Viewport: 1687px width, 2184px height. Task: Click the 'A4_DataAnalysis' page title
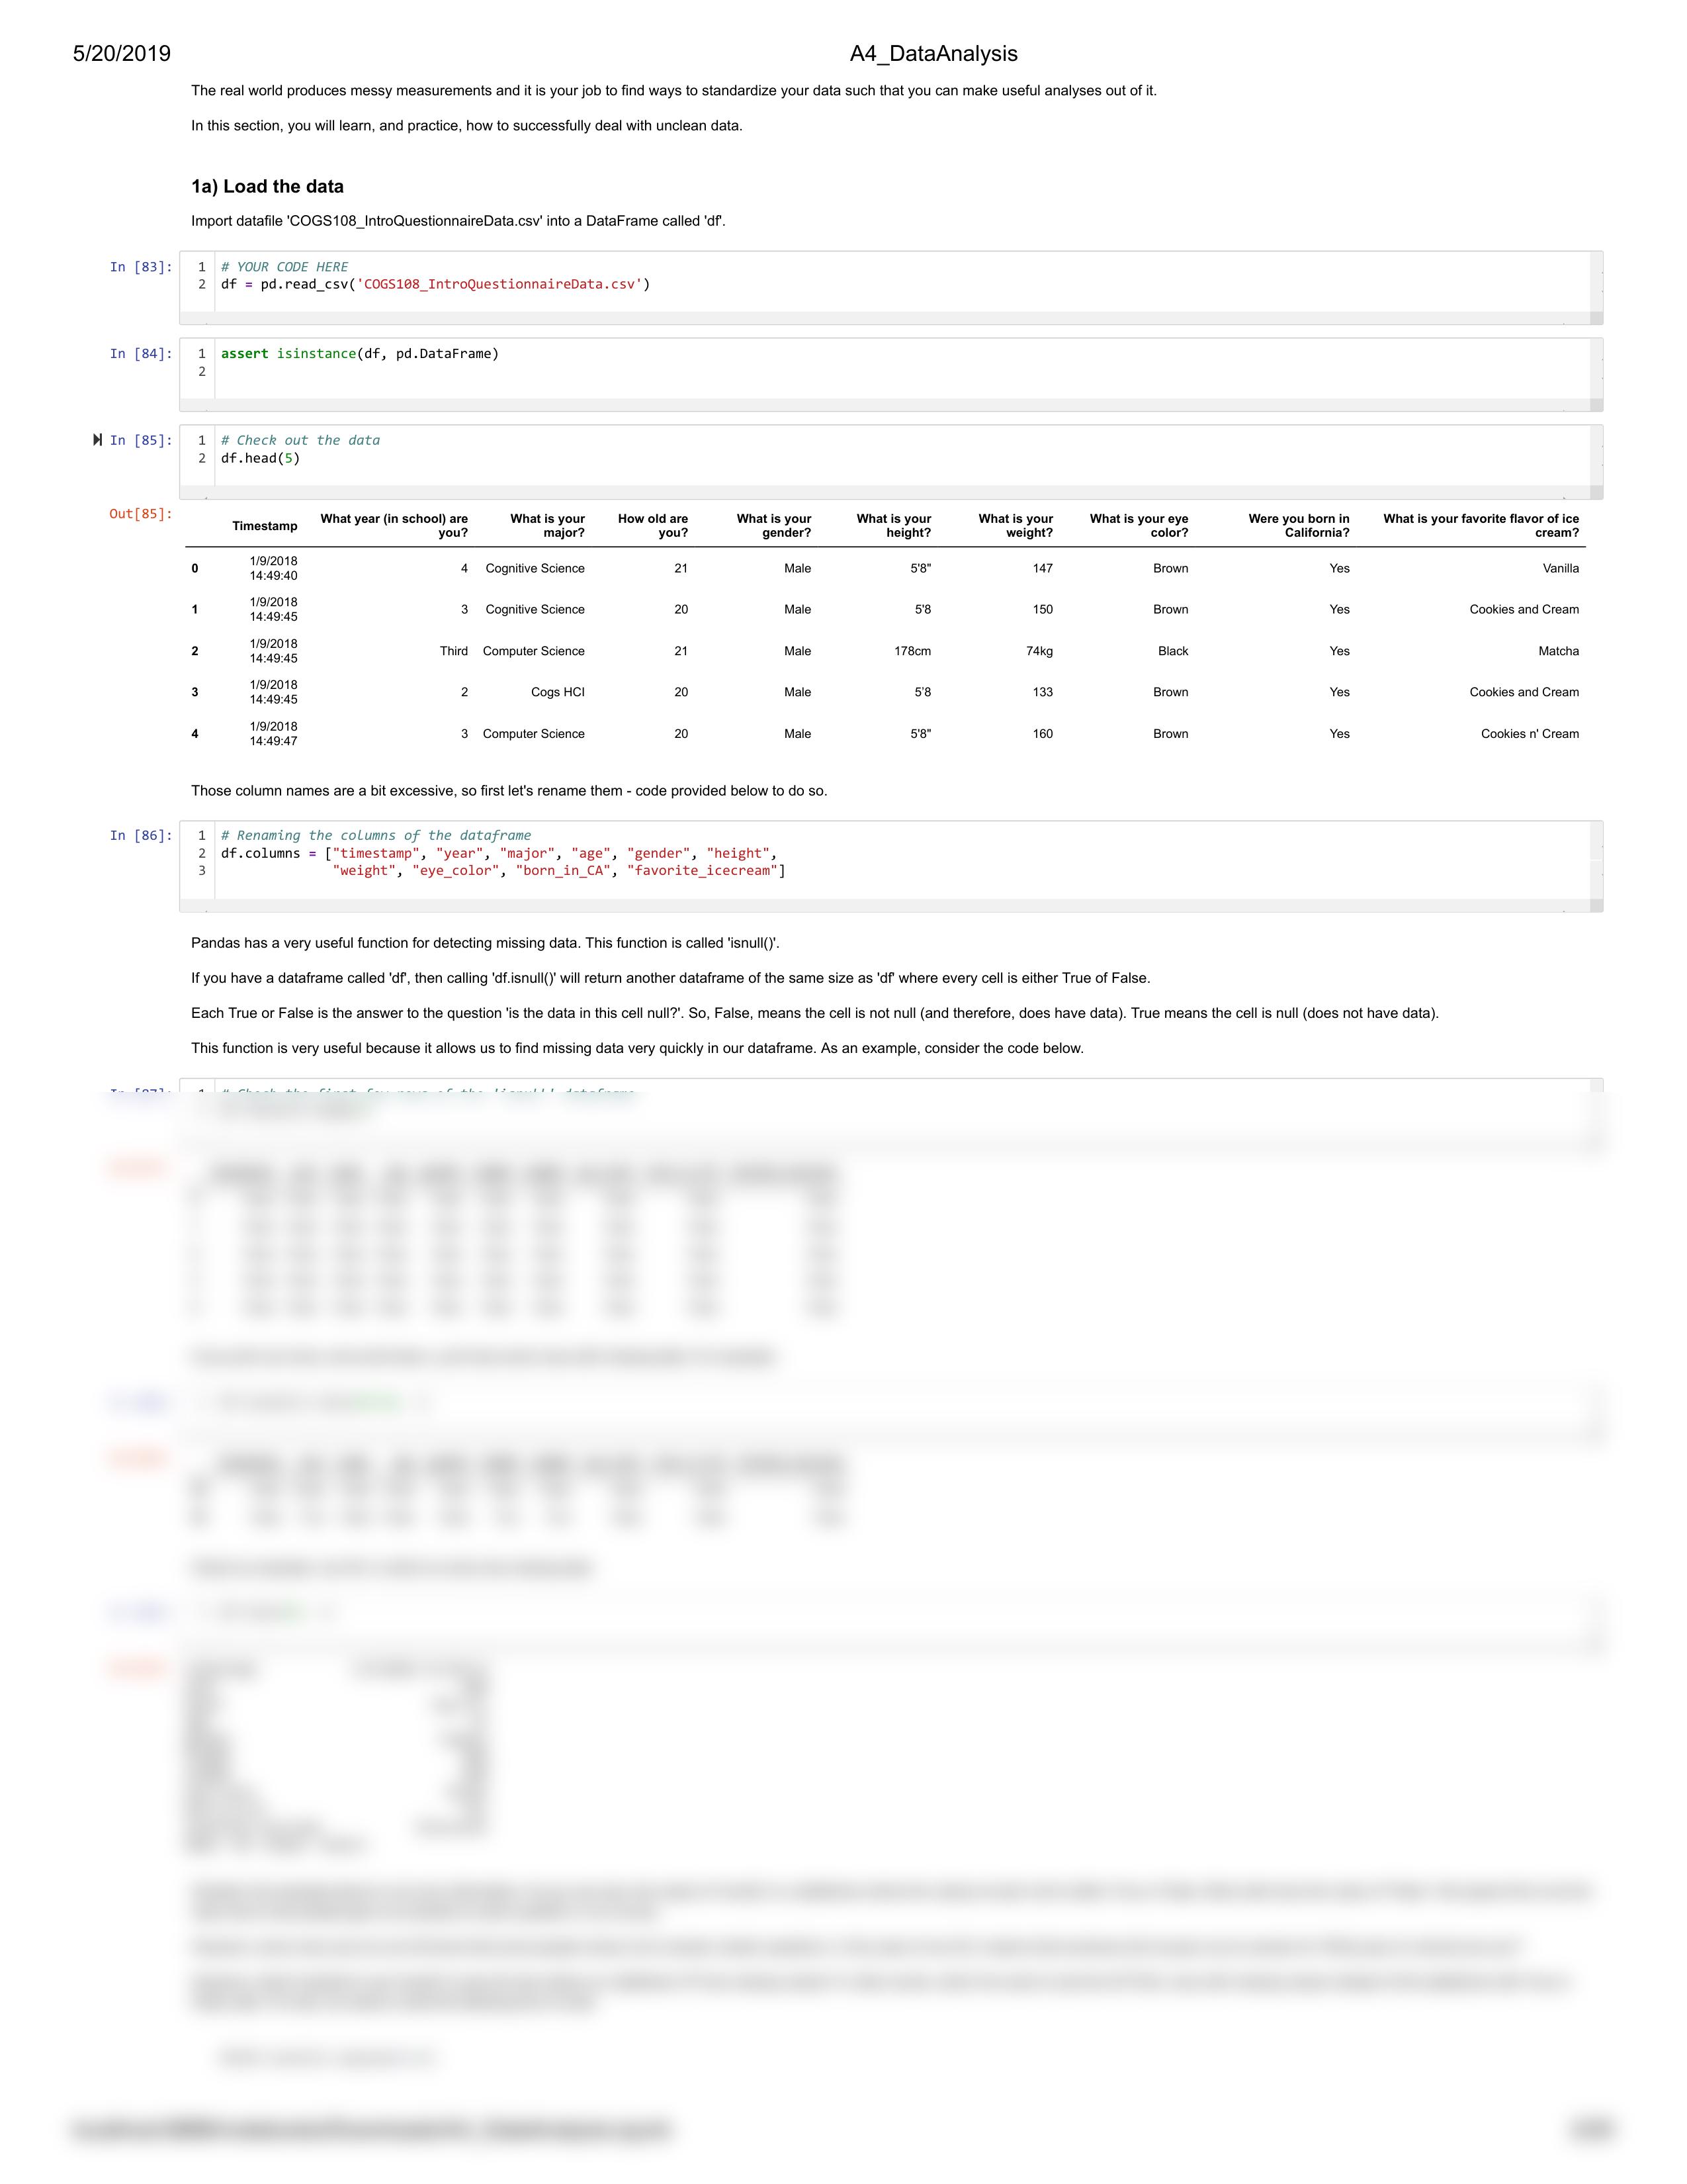coord(933,54)
